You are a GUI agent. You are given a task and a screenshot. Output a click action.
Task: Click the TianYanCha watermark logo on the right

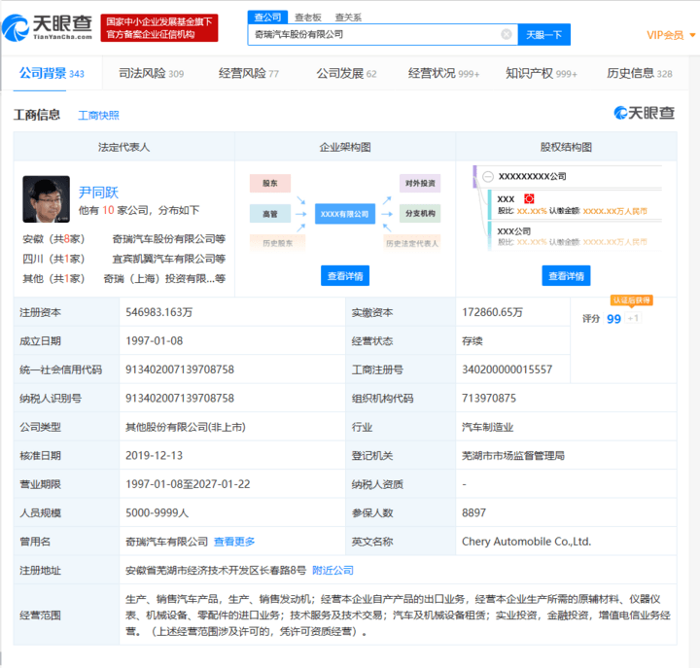point(644,114)
